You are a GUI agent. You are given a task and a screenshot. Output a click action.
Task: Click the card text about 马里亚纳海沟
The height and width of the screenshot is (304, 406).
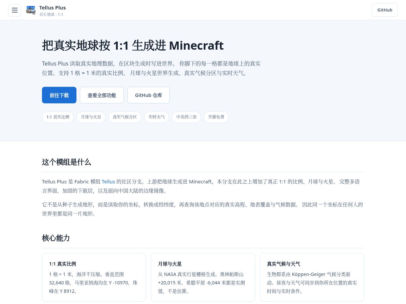click(93, 283)
